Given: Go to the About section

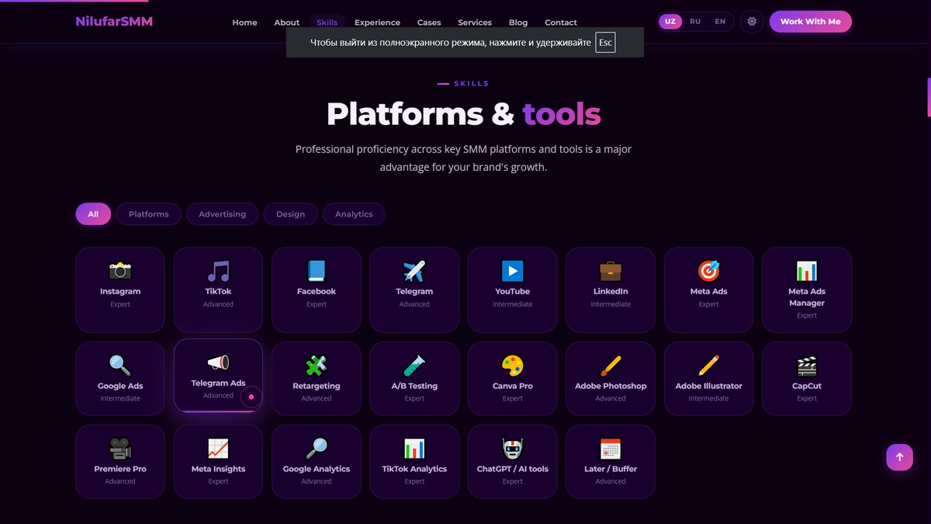Looking at the screenshot, I should (x=286, y=23).
